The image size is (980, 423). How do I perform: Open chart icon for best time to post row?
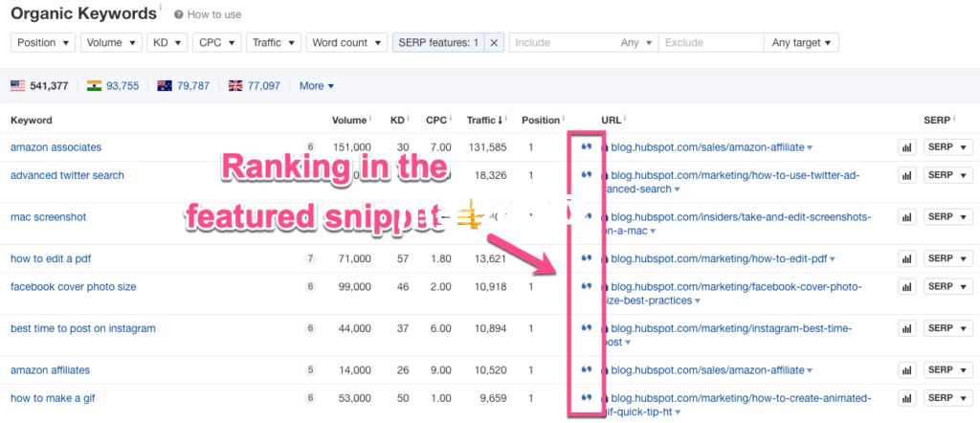click(905, 328)
